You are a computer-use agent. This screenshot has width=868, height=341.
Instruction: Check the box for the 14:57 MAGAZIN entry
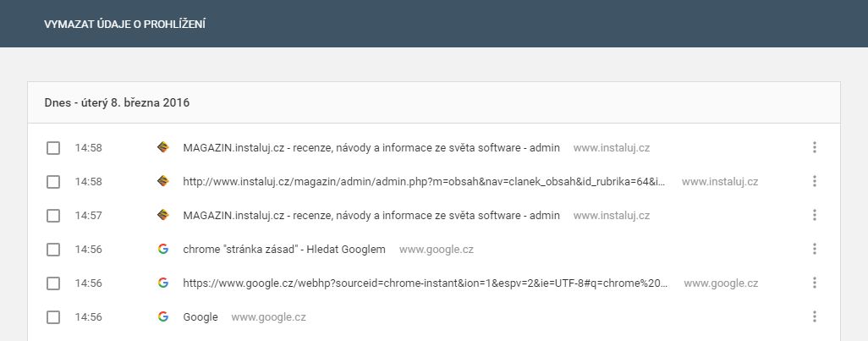coord(53,216)
